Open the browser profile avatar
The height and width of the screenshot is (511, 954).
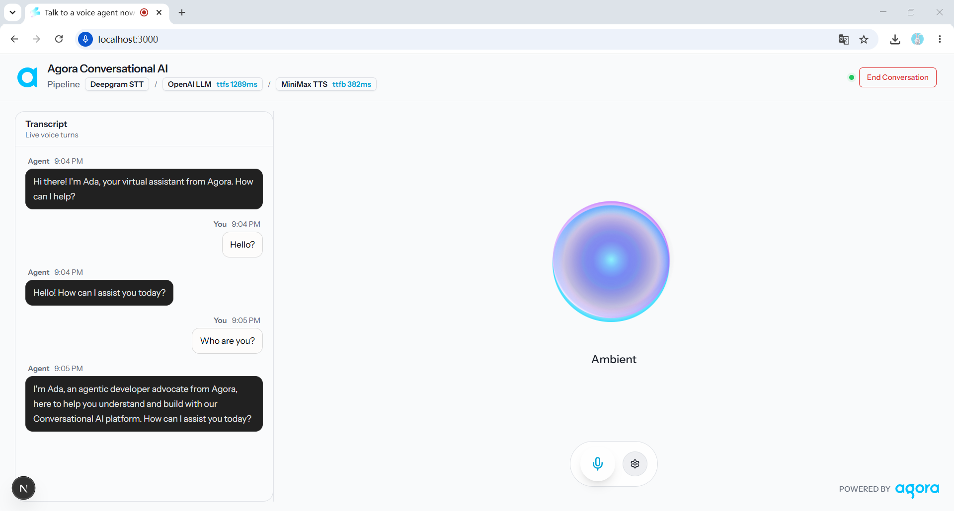coord(918,39)
